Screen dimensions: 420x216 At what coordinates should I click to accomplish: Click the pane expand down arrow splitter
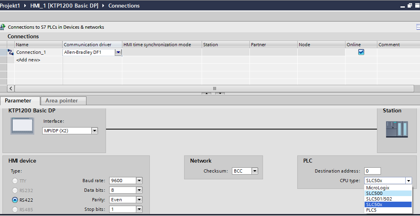(220, 94)
